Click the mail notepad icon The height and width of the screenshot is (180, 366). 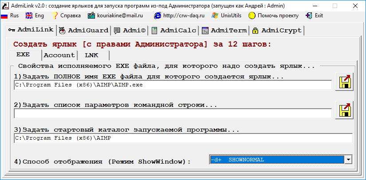91,16
